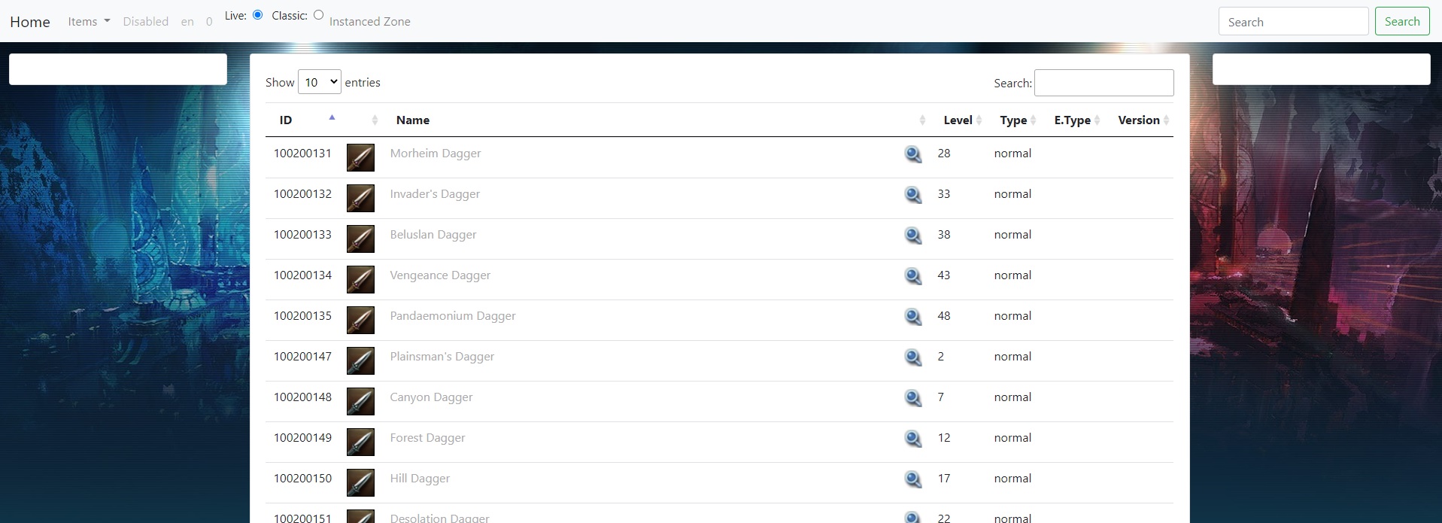Click the Morheim Dagger item icon
1442x523 pixels.
[x=360, y=157]
